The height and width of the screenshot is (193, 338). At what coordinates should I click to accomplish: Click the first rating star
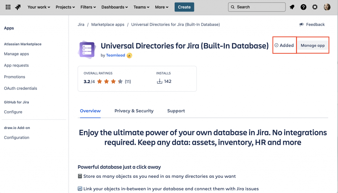[x=99, y=81]
